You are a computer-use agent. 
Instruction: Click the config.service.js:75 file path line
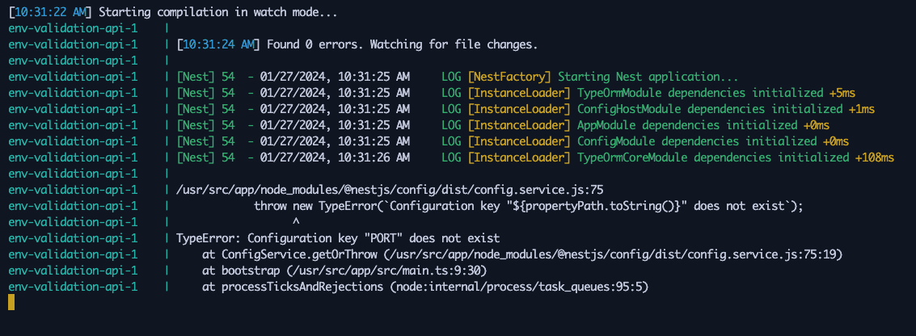[390, 190]
